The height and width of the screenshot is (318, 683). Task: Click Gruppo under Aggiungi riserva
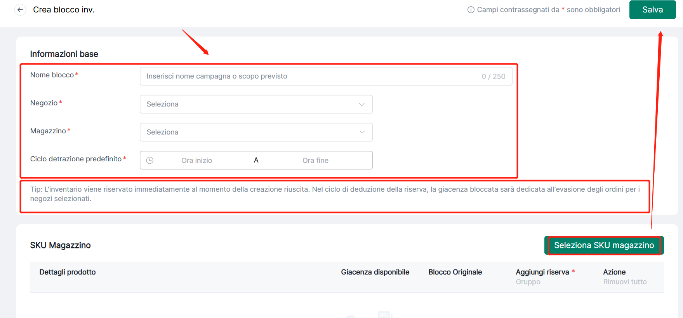pyautogui.click(x=528, y=282)
